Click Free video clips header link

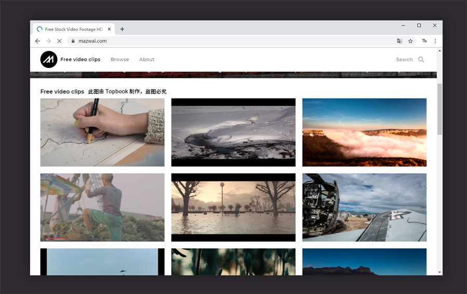(80, 60)
